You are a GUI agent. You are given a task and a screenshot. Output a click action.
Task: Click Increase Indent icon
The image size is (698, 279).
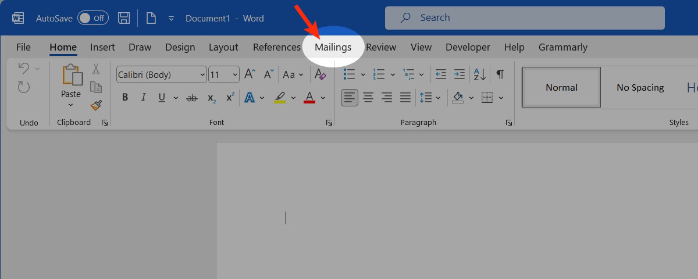tap(460, 74)
